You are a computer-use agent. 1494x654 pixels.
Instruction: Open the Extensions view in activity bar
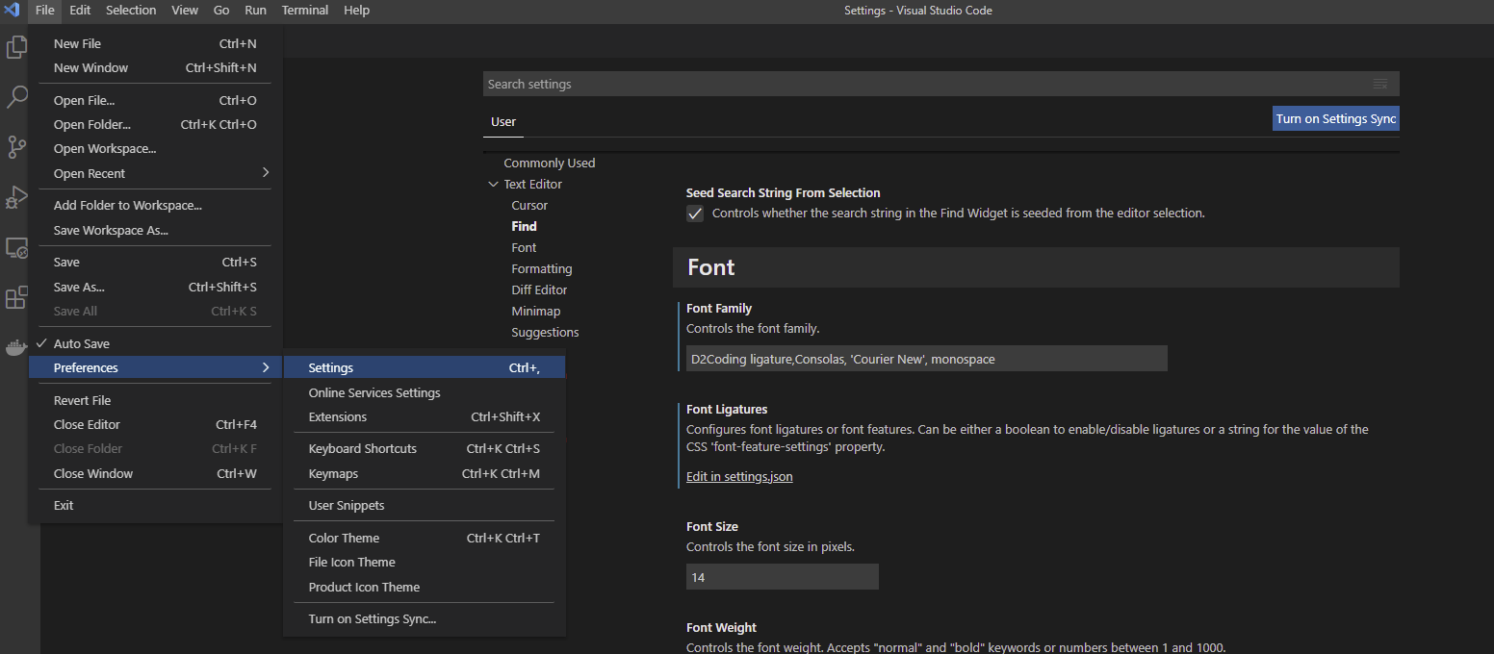point(16,298)
